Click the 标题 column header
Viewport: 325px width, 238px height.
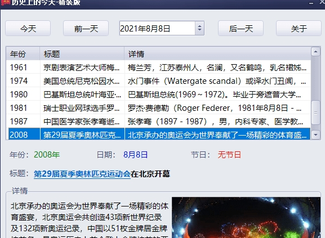click(82, 54)
